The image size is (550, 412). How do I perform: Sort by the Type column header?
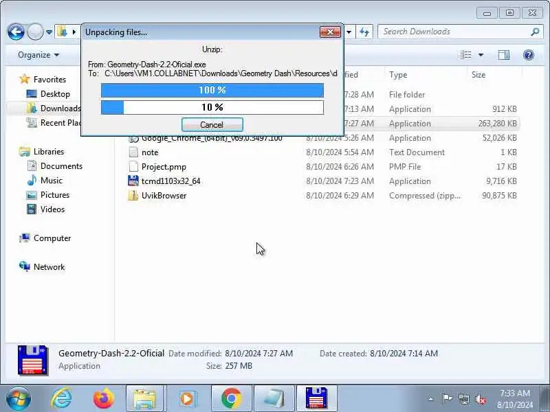(x=398, y=75)
